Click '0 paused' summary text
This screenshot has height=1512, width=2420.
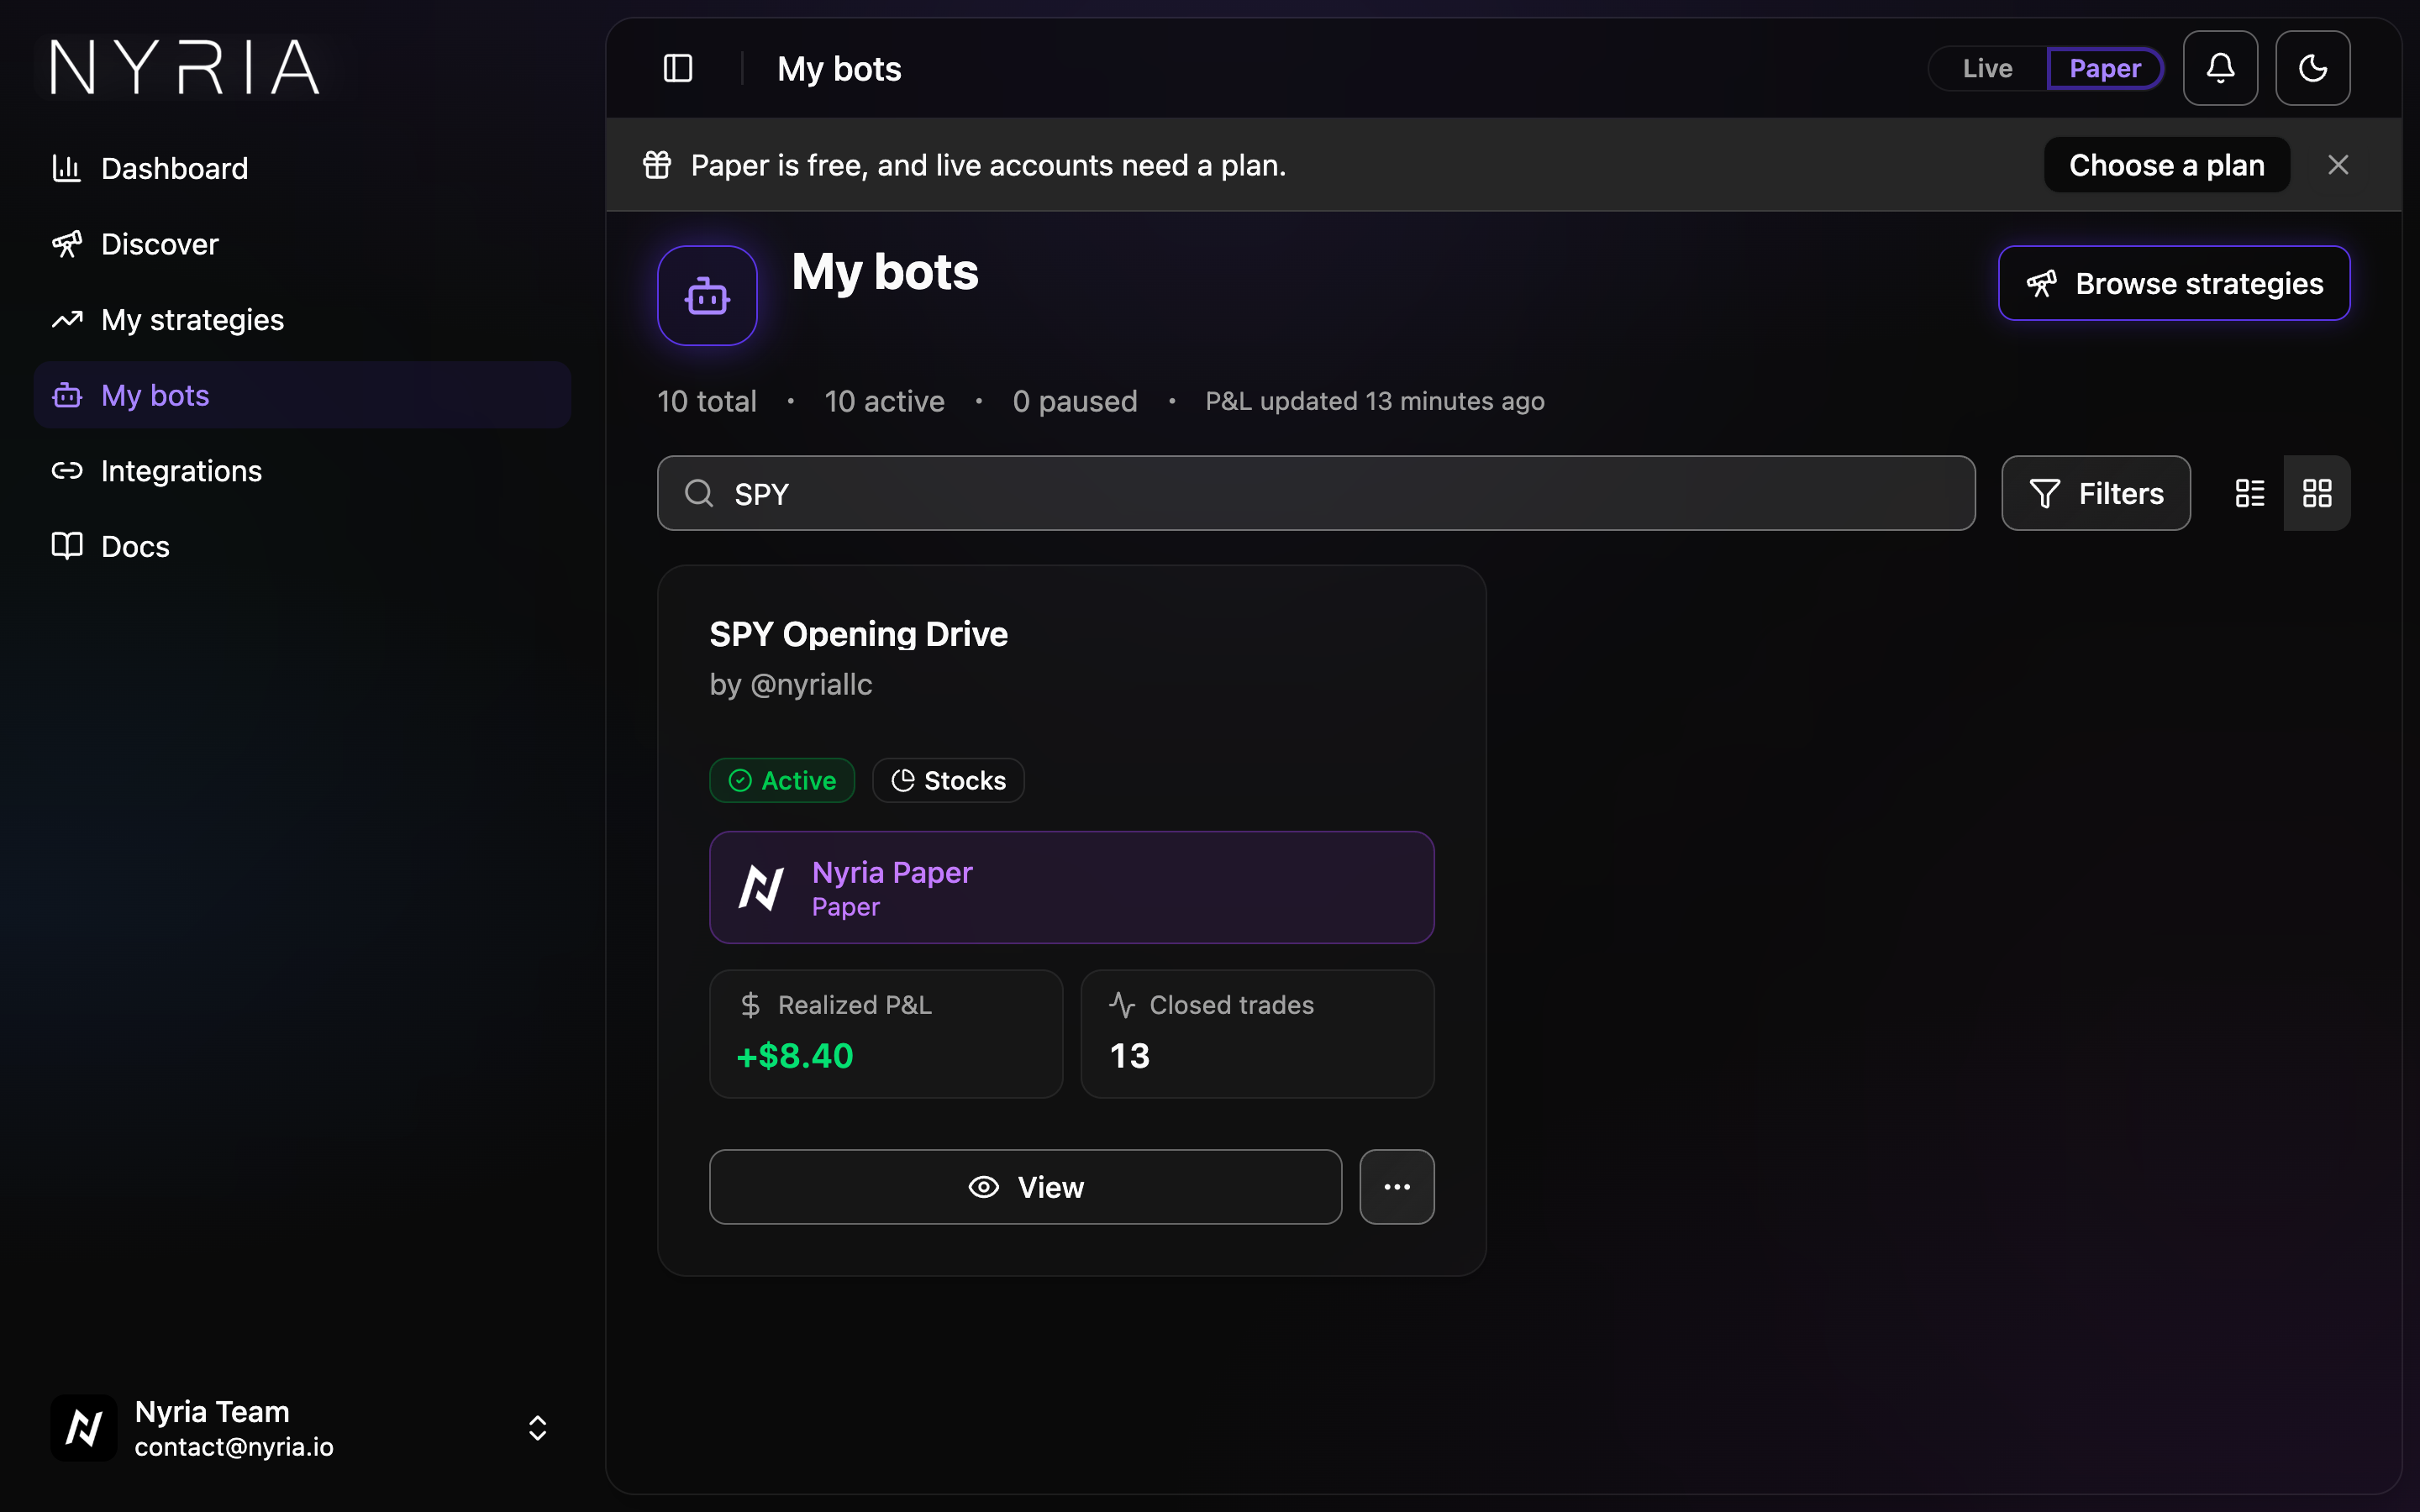click(x=1074, y=401)
